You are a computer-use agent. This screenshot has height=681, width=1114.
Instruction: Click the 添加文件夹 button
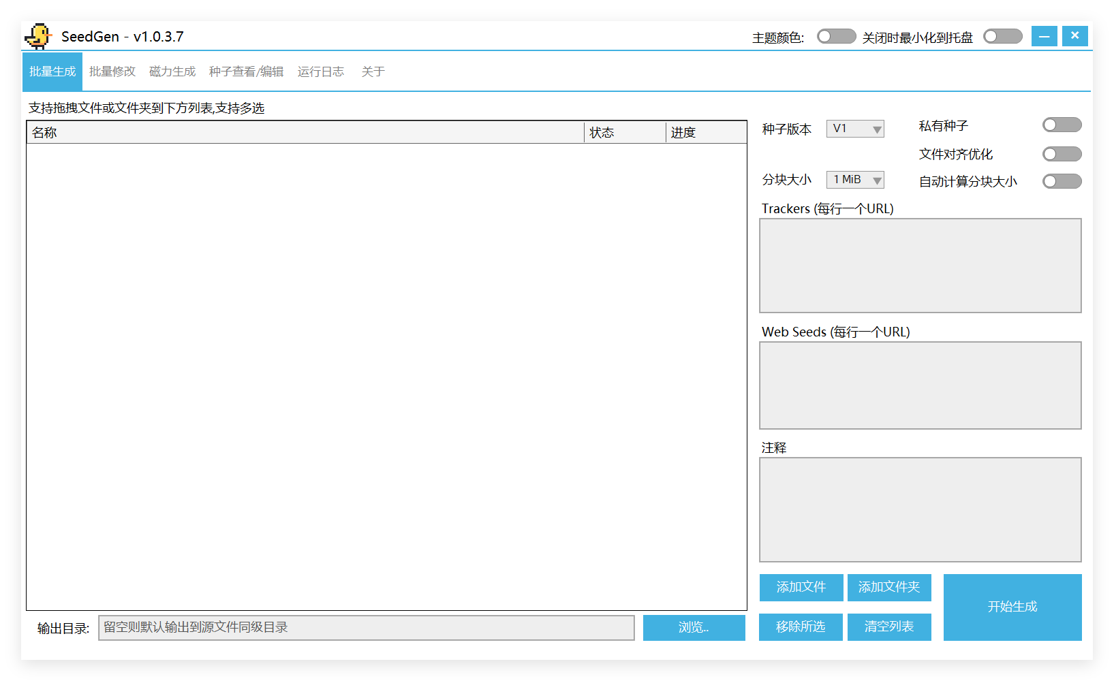point(889,587)
